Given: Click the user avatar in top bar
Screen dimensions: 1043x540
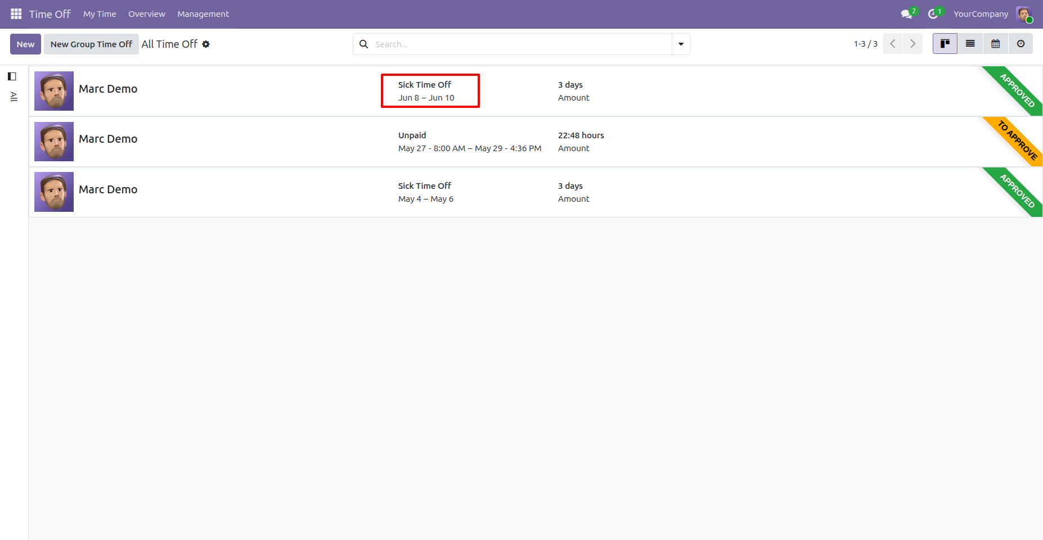Looking at the screenshot, I should [x=1023, y=14].
